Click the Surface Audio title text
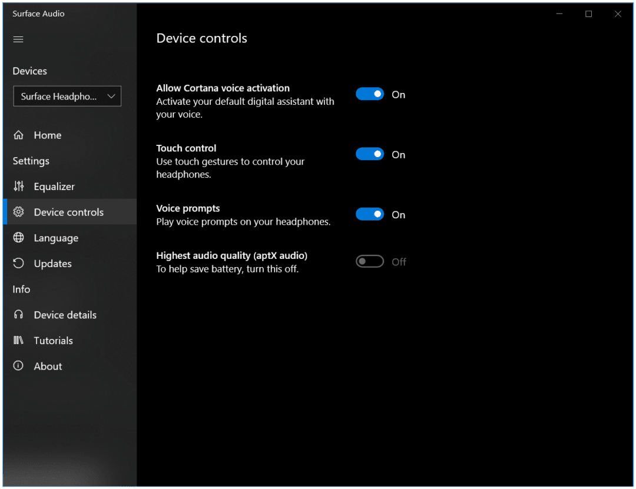 38,13
